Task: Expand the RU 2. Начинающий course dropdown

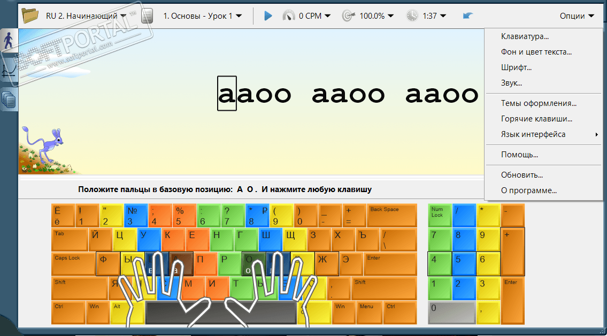Action: tap(86, 16)
